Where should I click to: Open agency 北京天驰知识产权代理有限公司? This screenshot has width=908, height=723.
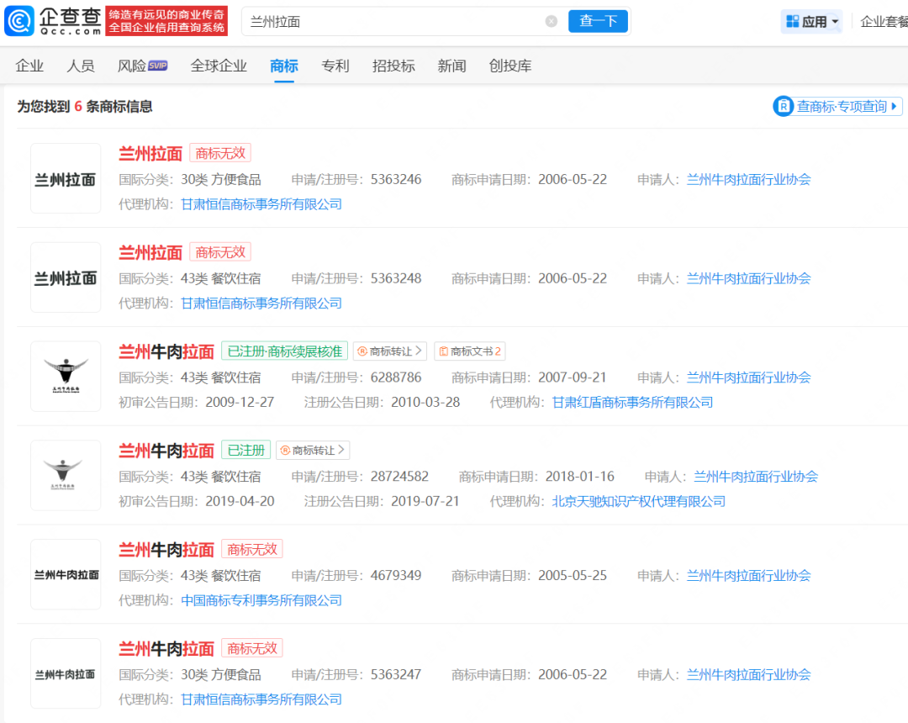(x=639, y=501)
